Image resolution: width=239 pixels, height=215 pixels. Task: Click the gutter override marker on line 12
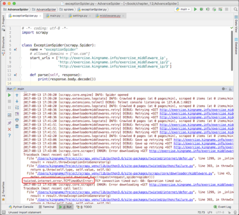tap(16, 75)
